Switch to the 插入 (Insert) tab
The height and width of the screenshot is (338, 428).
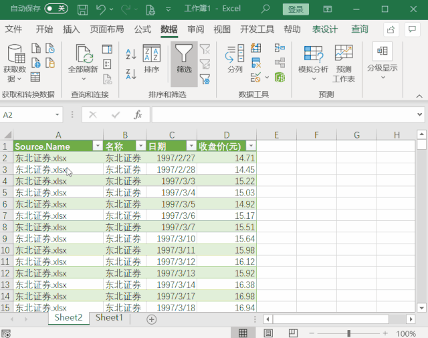[72, 29]
